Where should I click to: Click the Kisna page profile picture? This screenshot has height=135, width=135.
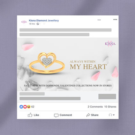[24, 22]
